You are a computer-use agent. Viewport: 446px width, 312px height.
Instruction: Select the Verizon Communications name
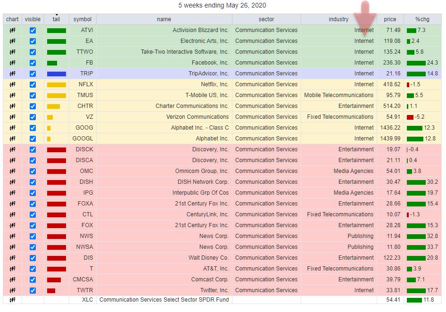pos(197,117)
